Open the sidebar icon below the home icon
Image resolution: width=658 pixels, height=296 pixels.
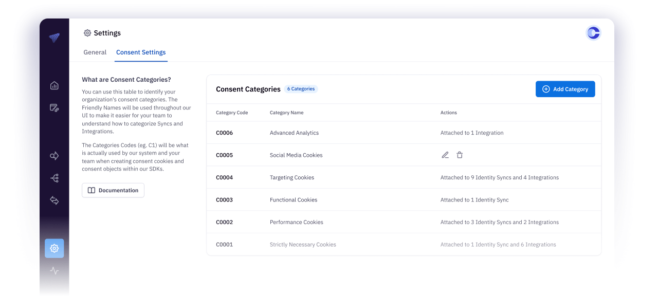54,107
